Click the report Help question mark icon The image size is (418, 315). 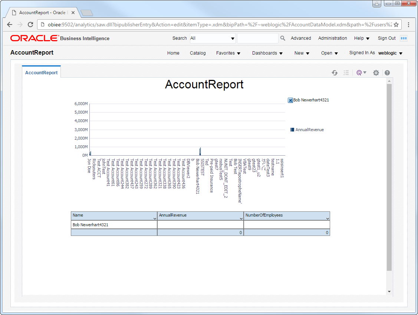tap(387, 73)
